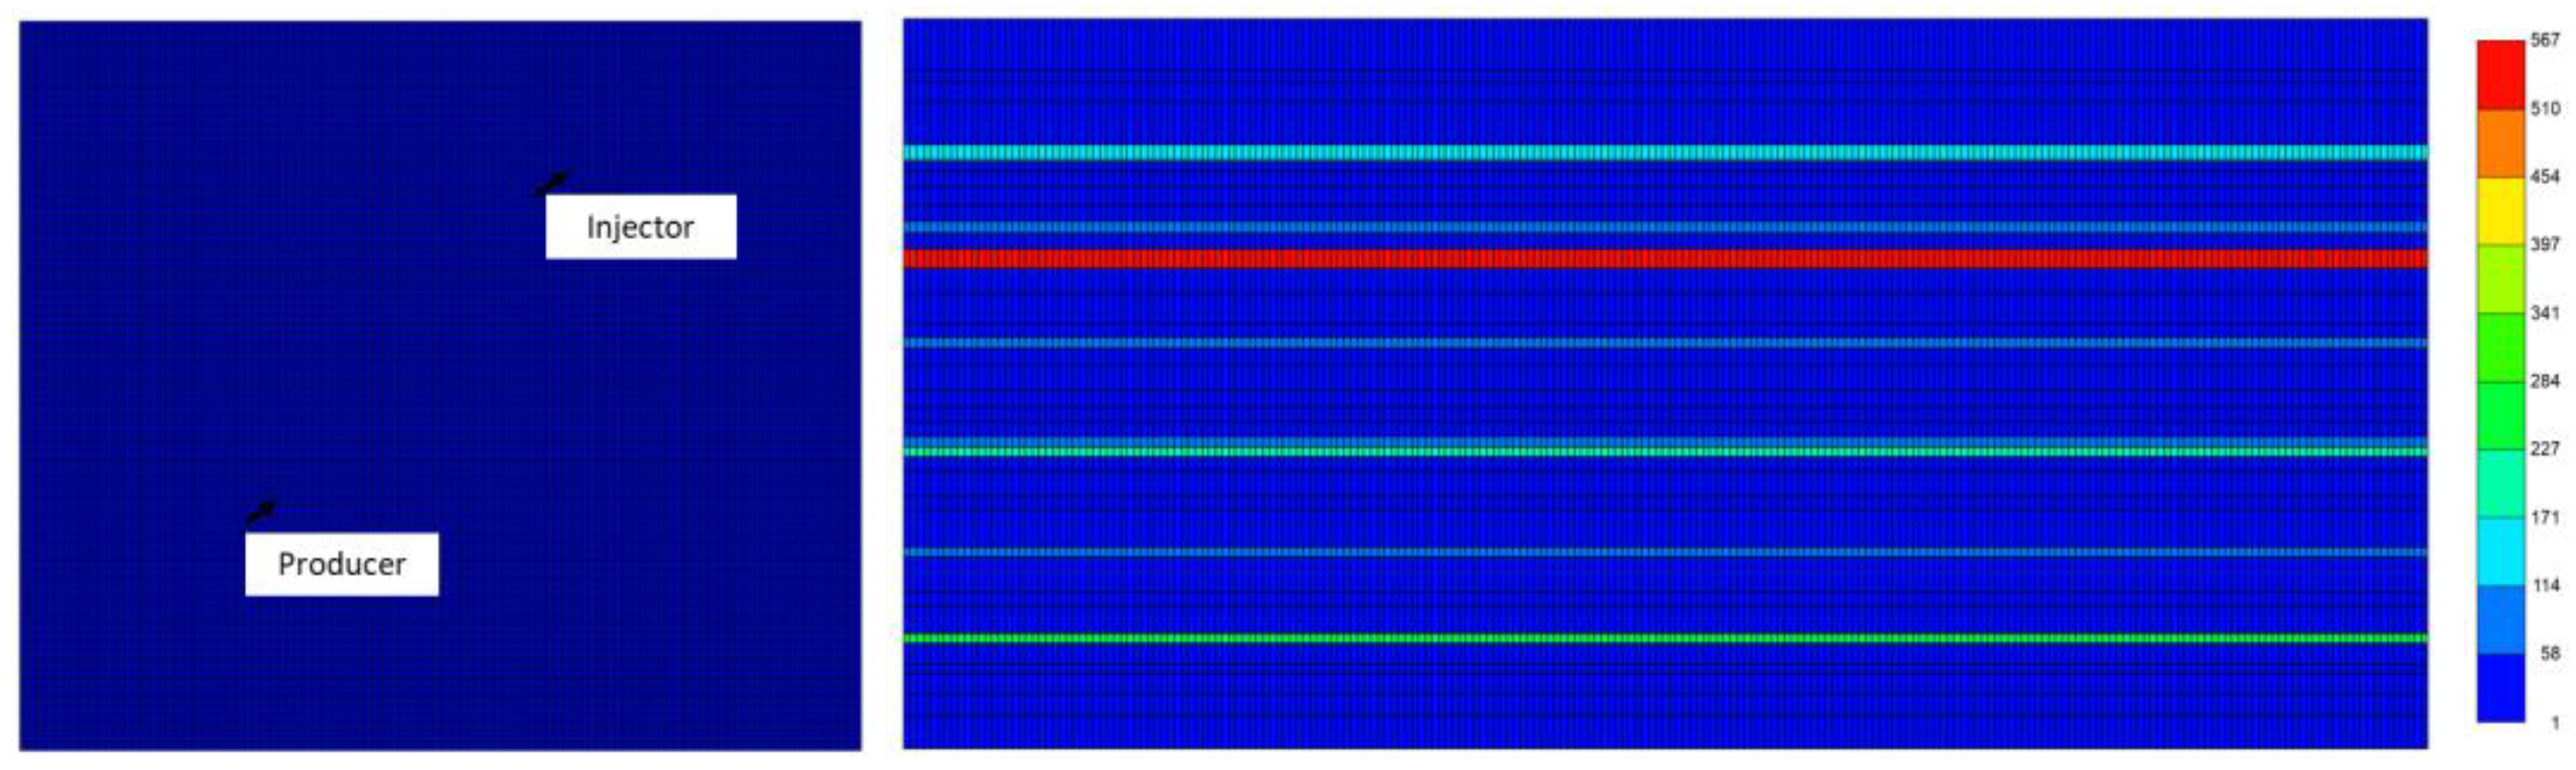The width and height of the screenshot is (2576, 770).
Task: Click the legend value 1
Action: point(2555,722)
